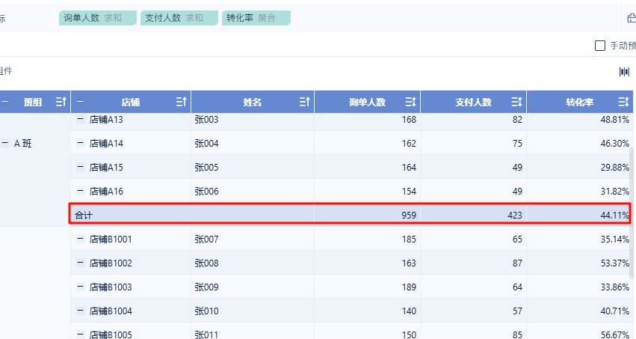Click the 店铺A14 store name
The height and width of the screenshot is (339, 636).
point(106,144)
